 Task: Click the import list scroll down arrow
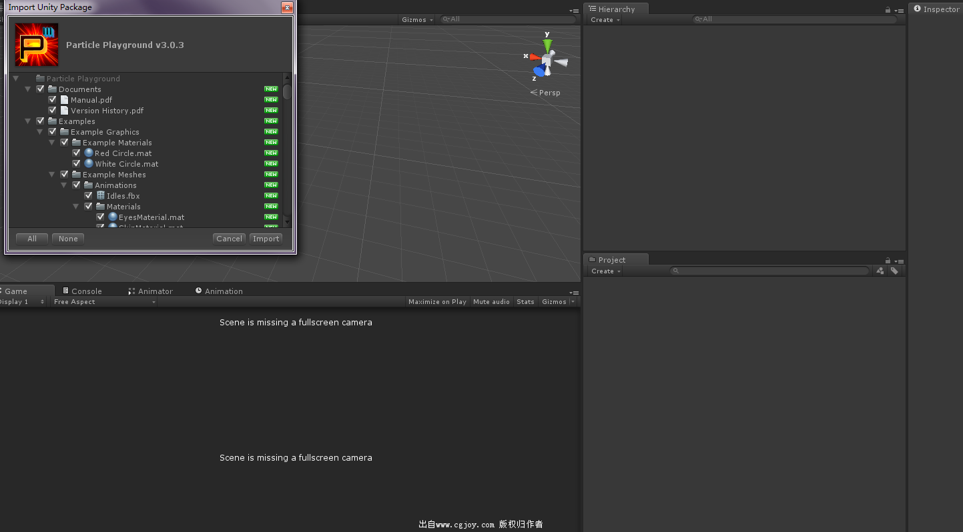pos(287,221)
